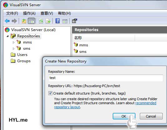Click Cancel in Create New Repository dialog
Viewport: 167px width, 130px height.
[x=151, y=116]
